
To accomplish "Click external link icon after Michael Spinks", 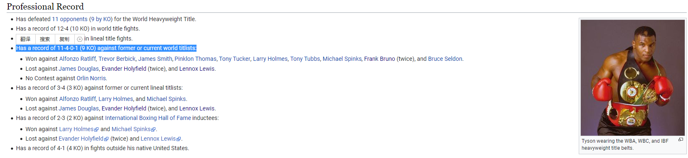I will coord(154,129).
